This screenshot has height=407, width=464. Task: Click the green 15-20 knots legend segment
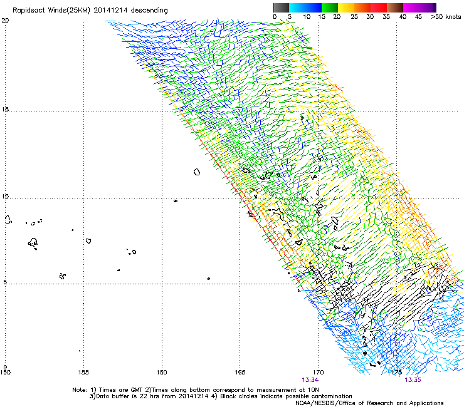tap(330, 8)
